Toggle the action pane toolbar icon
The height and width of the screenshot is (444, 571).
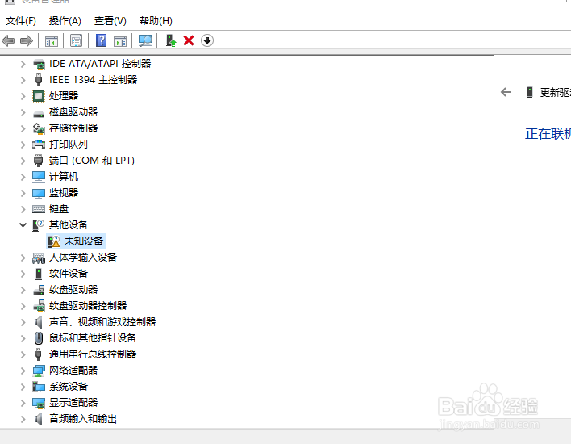click(x=120, y=41)
